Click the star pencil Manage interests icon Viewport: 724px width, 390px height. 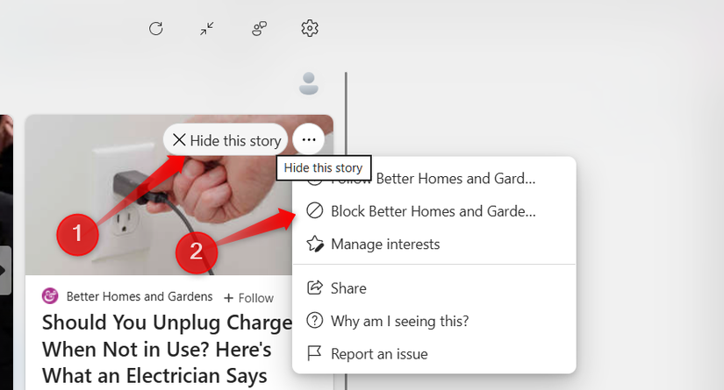pyautogui.click(x=314, y=244)
